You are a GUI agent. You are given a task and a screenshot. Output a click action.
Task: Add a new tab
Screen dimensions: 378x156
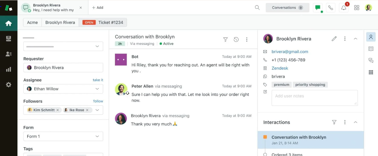(98, 8)
